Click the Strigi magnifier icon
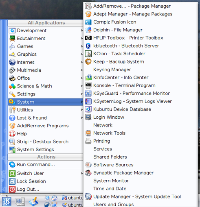 [12, 142]
